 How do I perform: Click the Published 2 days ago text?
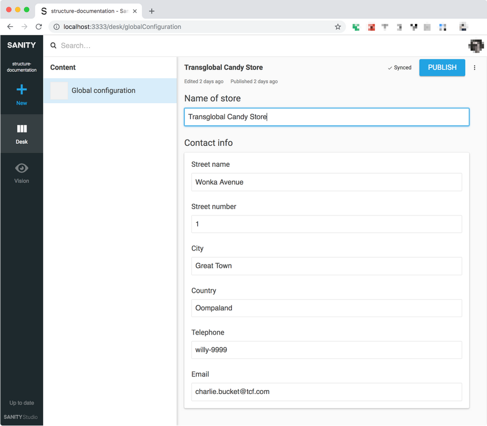254,81
